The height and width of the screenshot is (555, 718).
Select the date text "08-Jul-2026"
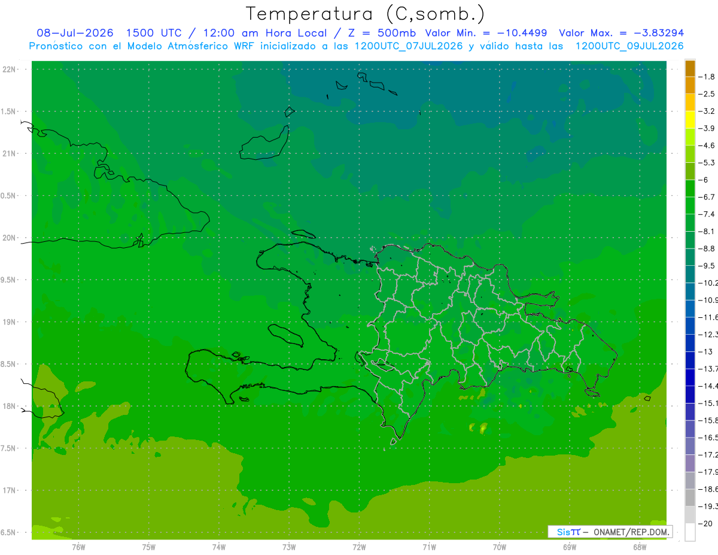(75, 33)
